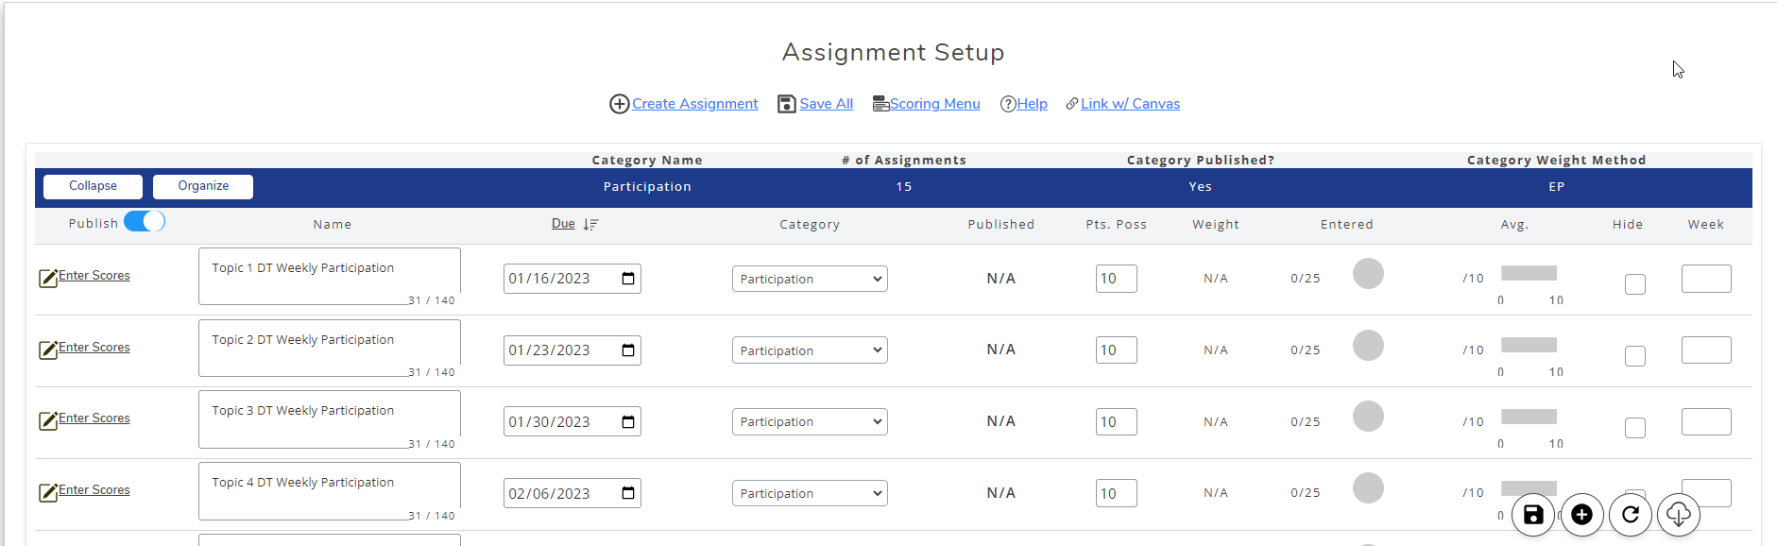1777x546 pixels.
Task: Click the gray Entered circle for Topic 4
Action: [1368, 488]
